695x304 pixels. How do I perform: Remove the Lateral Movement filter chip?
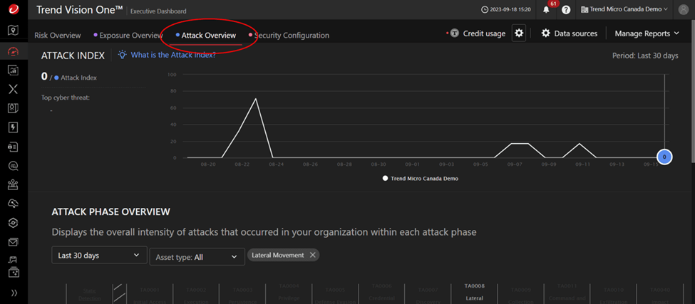[312, 255]
